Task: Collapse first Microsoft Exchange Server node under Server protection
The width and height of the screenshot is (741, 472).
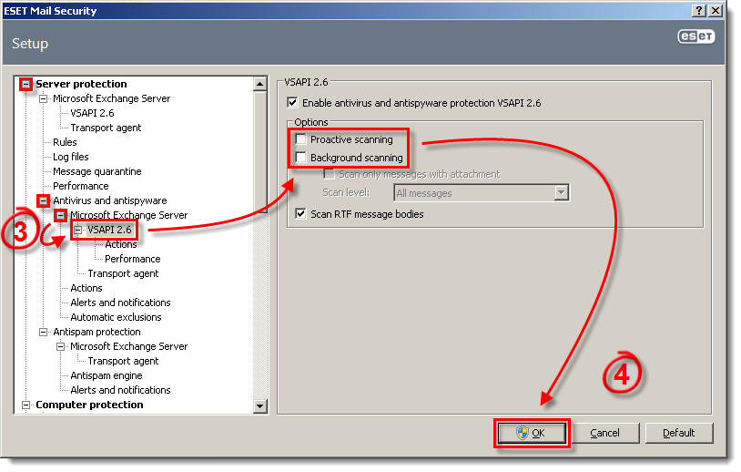Action: coord(44,98)
